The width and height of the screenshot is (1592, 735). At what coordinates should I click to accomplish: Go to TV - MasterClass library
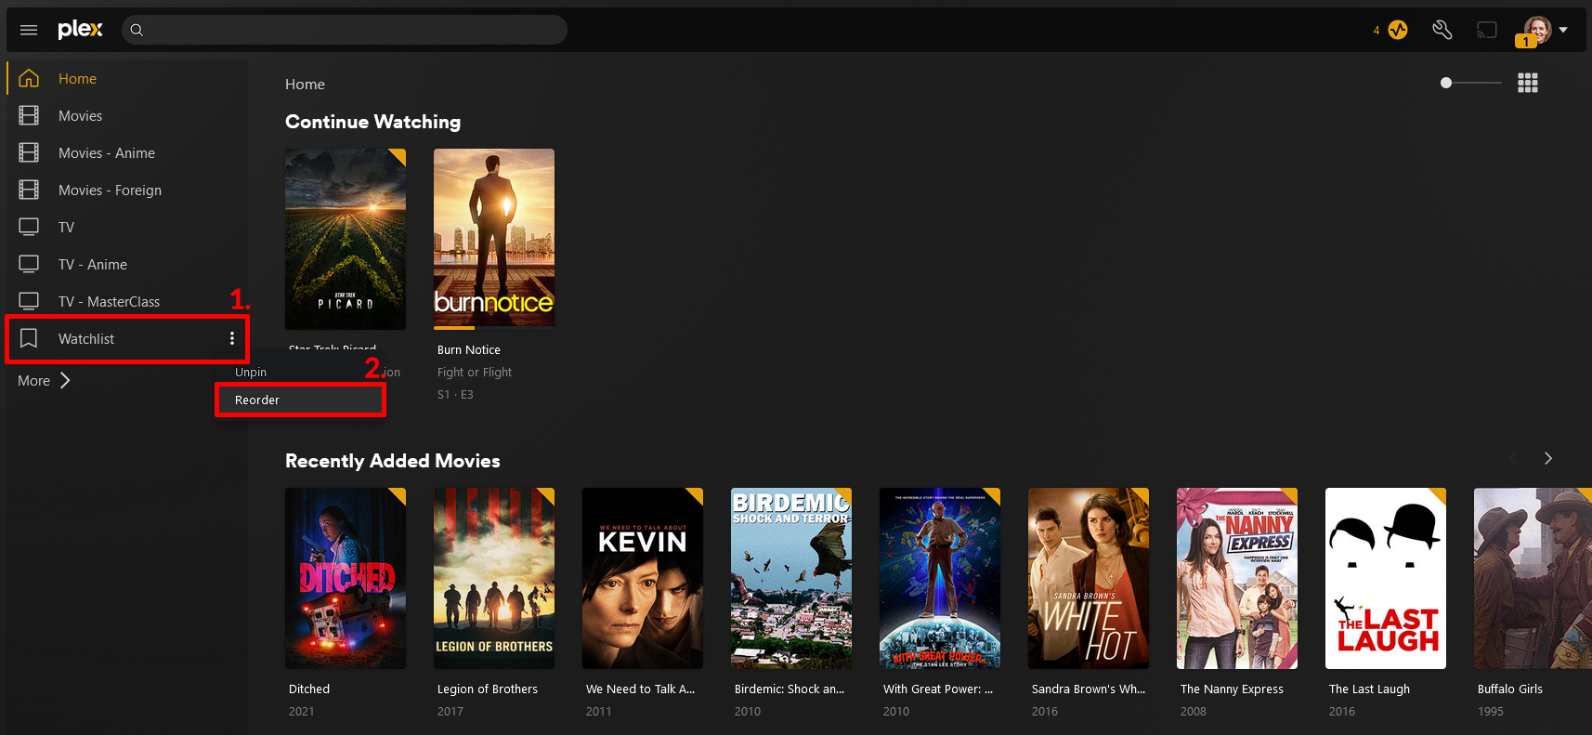click(109, 301)
